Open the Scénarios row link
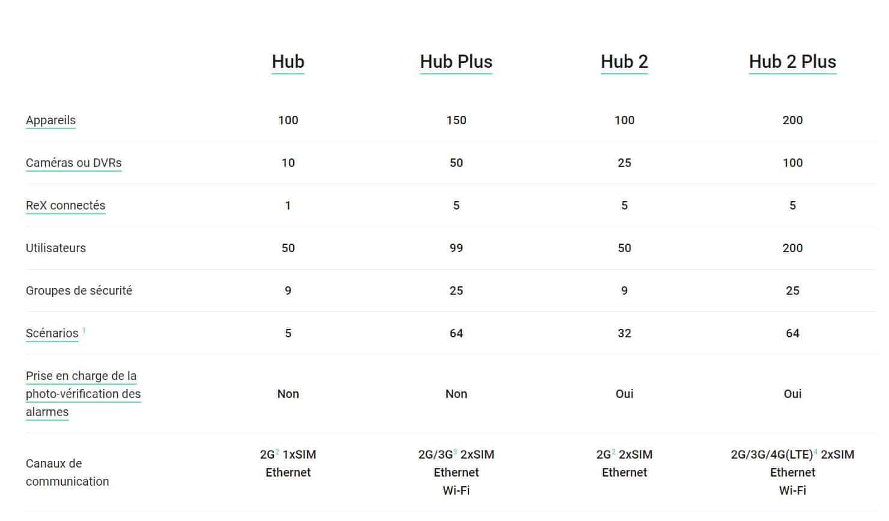Viewport: 889px width, 521px height. (x=52, y=333)
